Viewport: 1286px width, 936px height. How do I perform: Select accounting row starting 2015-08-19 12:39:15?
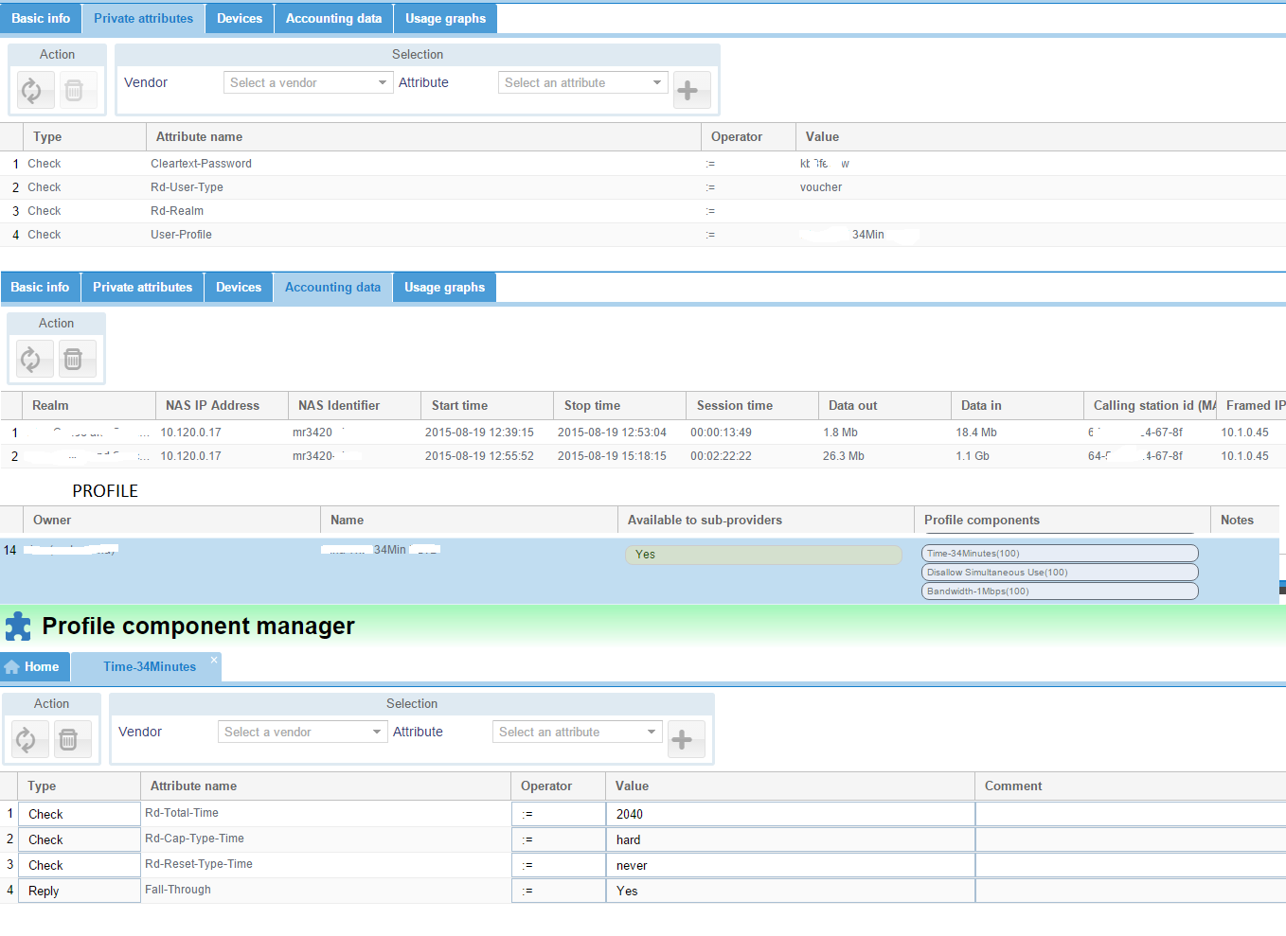[x=643, y=433]
